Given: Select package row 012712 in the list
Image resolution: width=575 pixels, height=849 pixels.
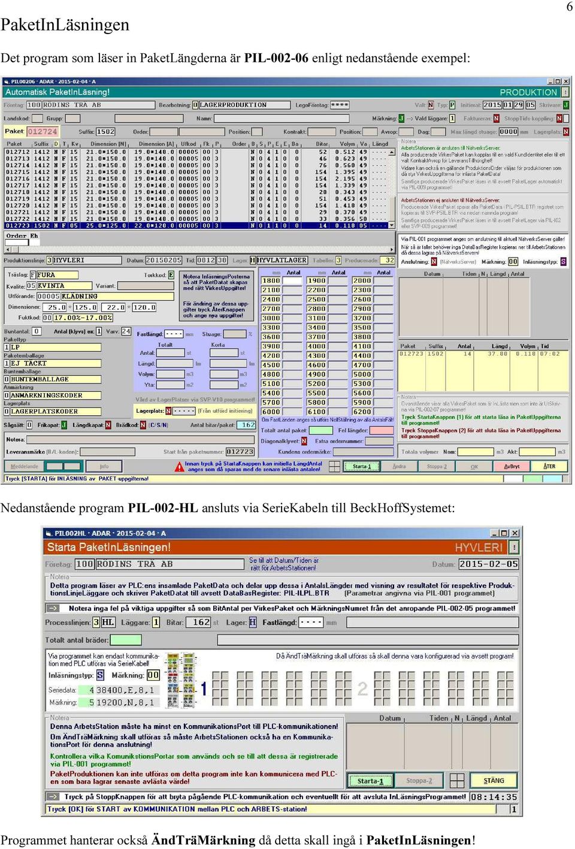Looking at the screenshot, I should (198, 152).
